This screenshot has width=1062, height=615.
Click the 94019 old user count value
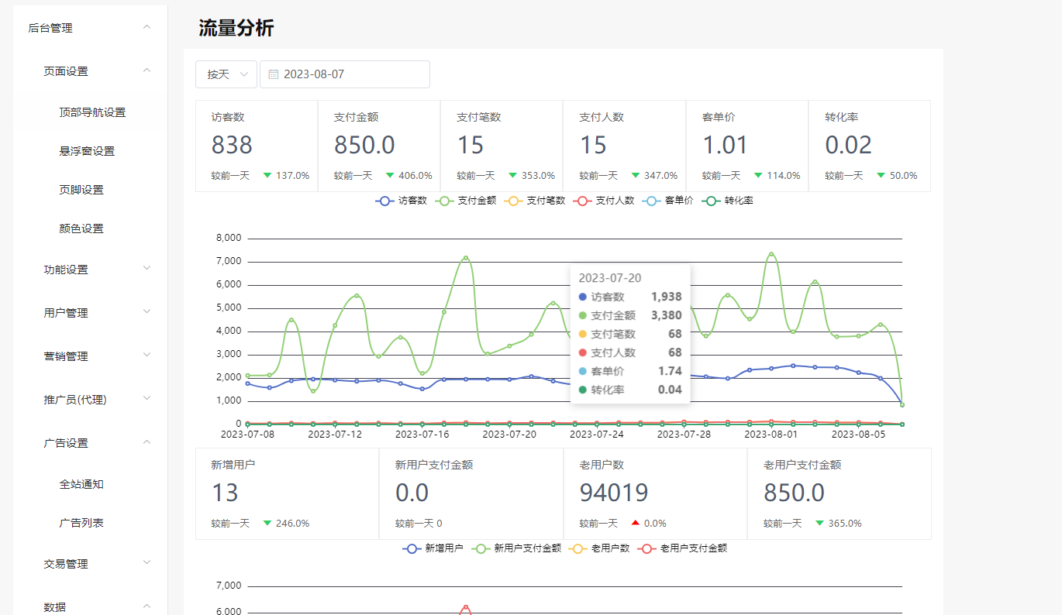(x=614, y=493)
